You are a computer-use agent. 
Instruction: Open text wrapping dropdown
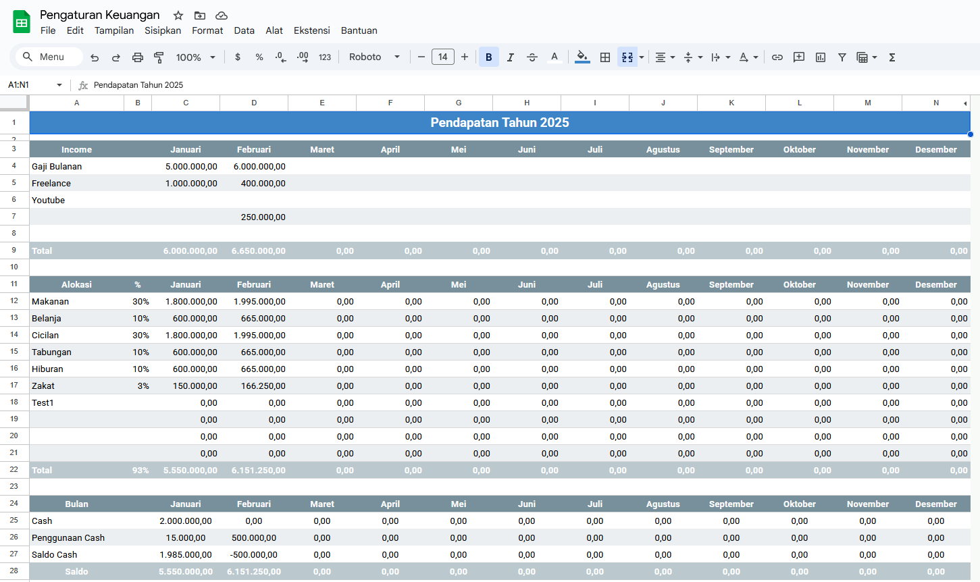(x=721, y=57)
